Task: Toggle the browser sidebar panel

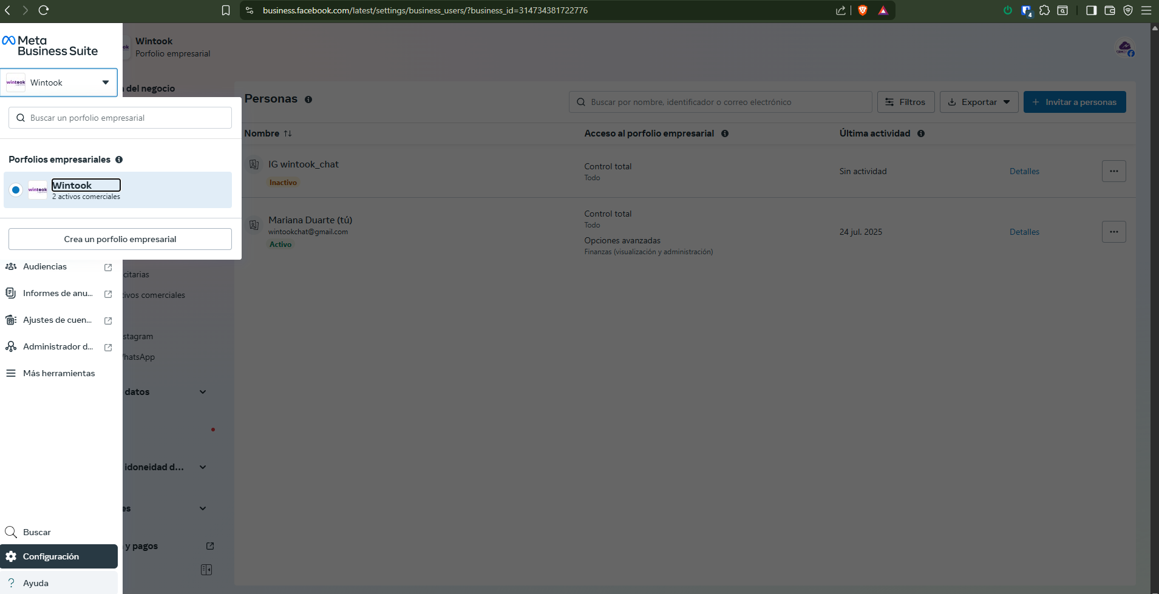Action: tap(1091, 10)
